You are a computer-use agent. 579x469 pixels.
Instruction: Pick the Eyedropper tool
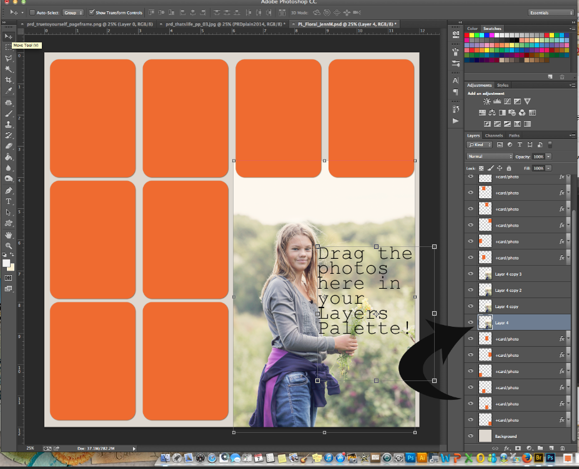(x=9, y=91)
